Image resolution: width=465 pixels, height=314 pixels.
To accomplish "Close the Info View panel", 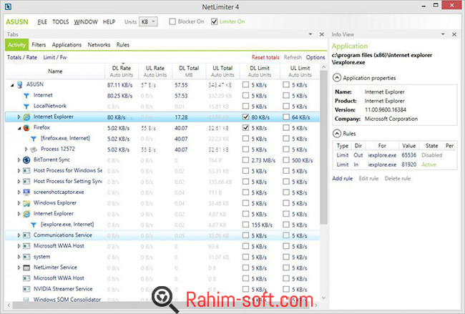I will (x=454, y=34).
